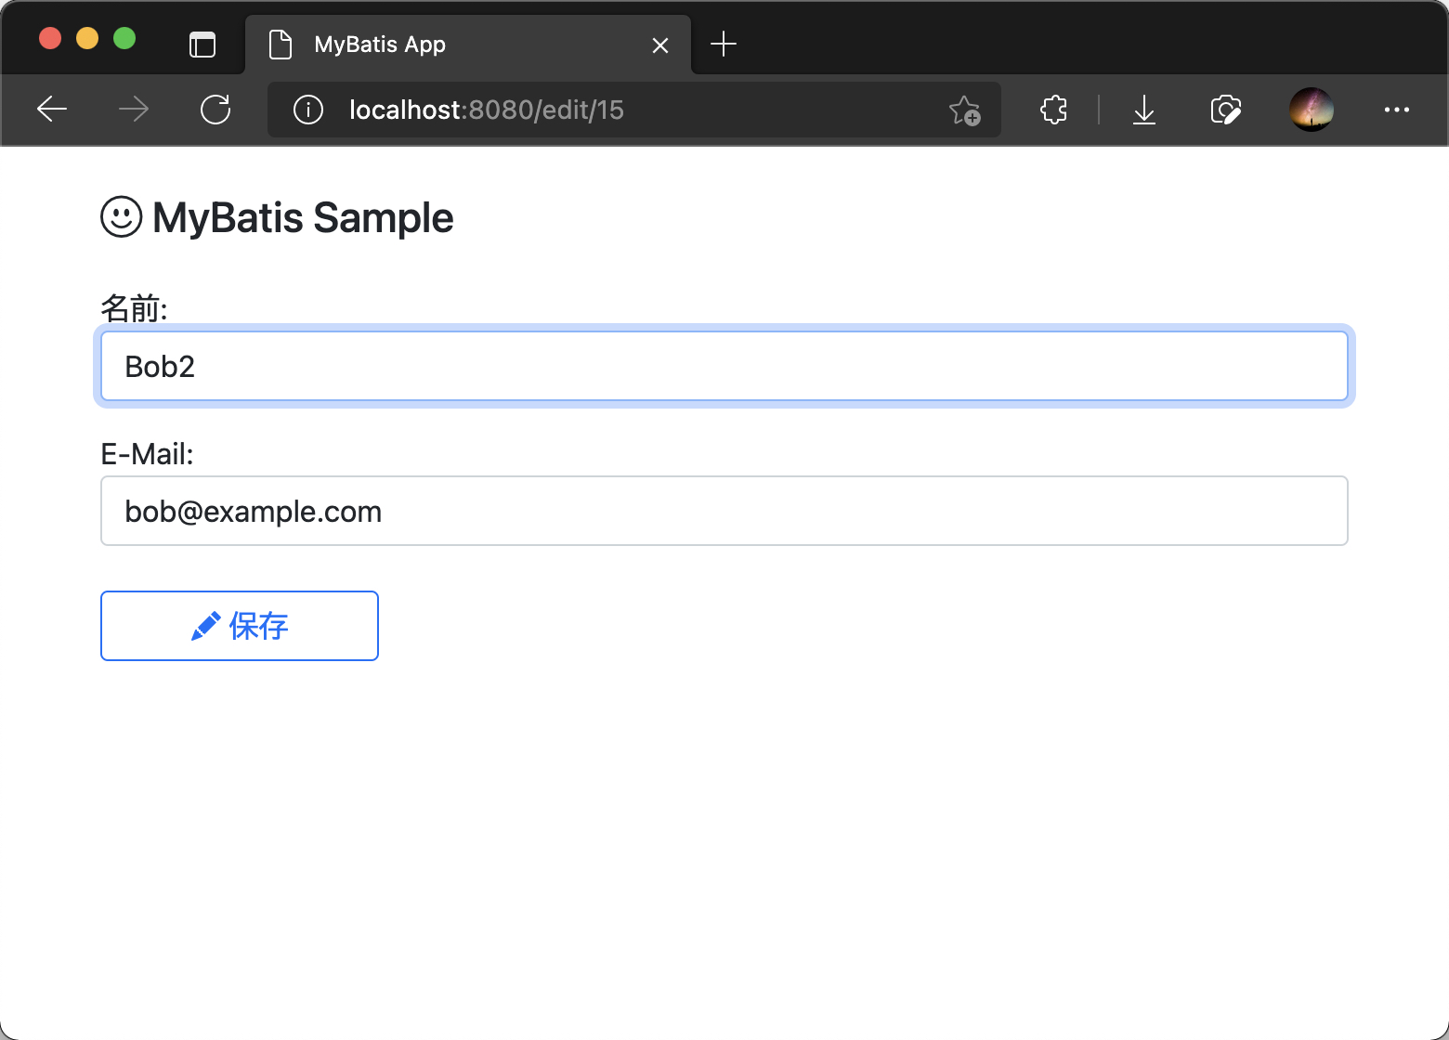Click the browser profile avatar
The height and width of the screenshot is (1040, 1449).
coord(1311,110)
